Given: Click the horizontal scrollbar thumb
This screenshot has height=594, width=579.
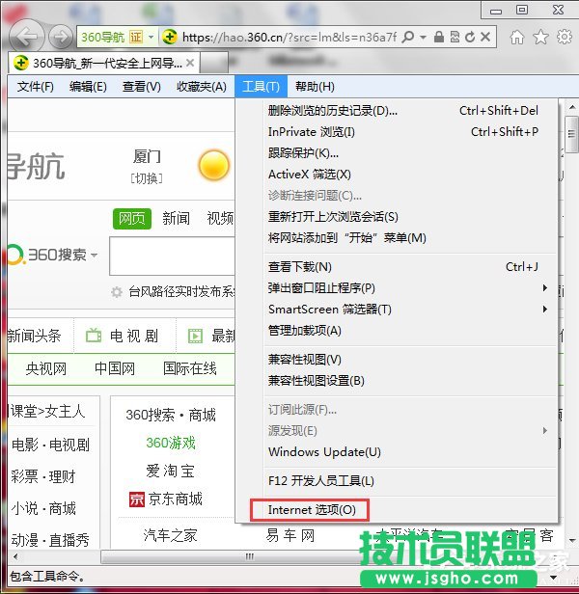Looking at the screenshot, I should click(249, 557).
